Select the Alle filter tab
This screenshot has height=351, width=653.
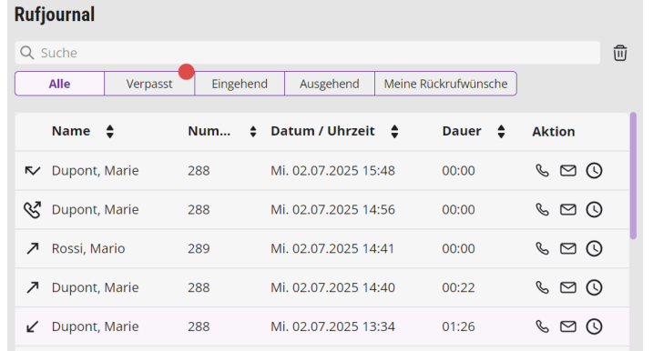pyautogui.click(x=59, y=84)
